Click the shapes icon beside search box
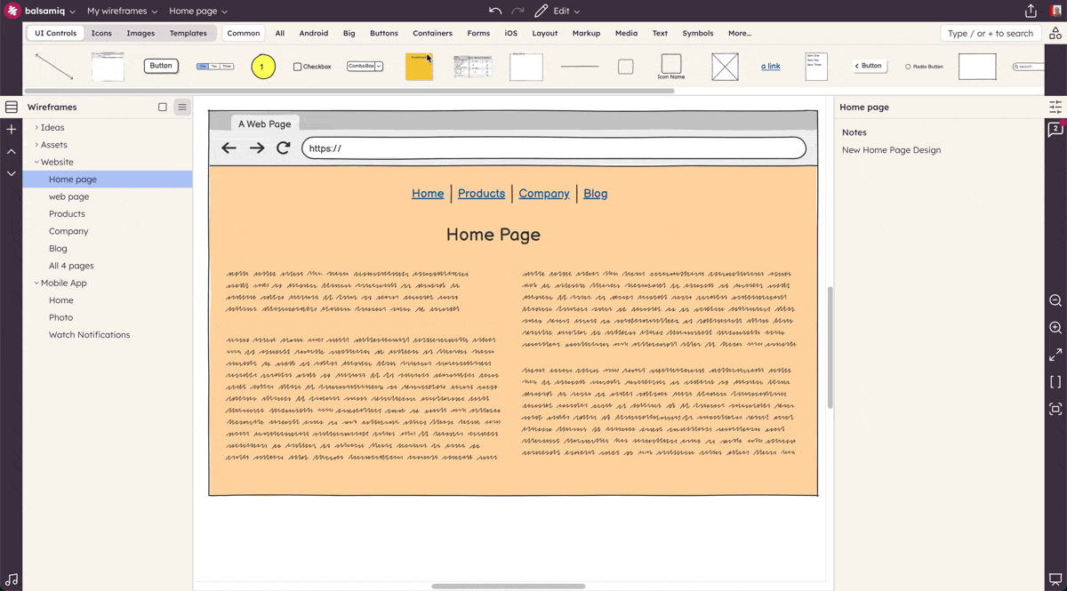The height and width of the screenshot is (591, 1067). 1055,33
